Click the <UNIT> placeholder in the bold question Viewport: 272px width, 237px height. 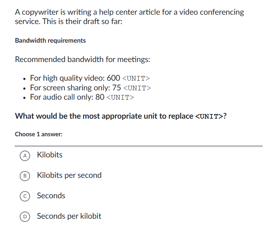209,117
